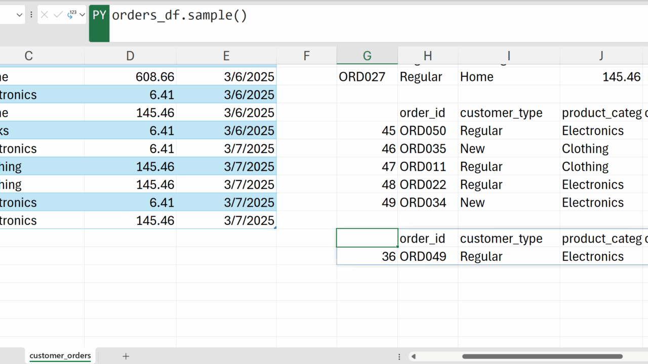
Task: Open the Name Box dropdown arrow
Action: coord(20,15)
